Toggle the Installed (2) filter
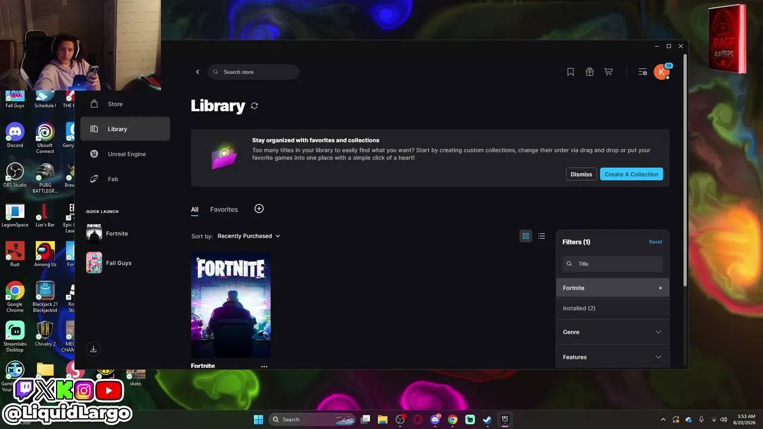 pos(613,308)
